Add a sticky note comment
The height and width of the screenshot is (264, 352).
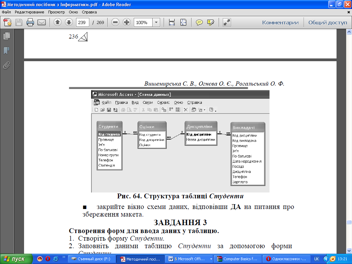tap(199, 22)
